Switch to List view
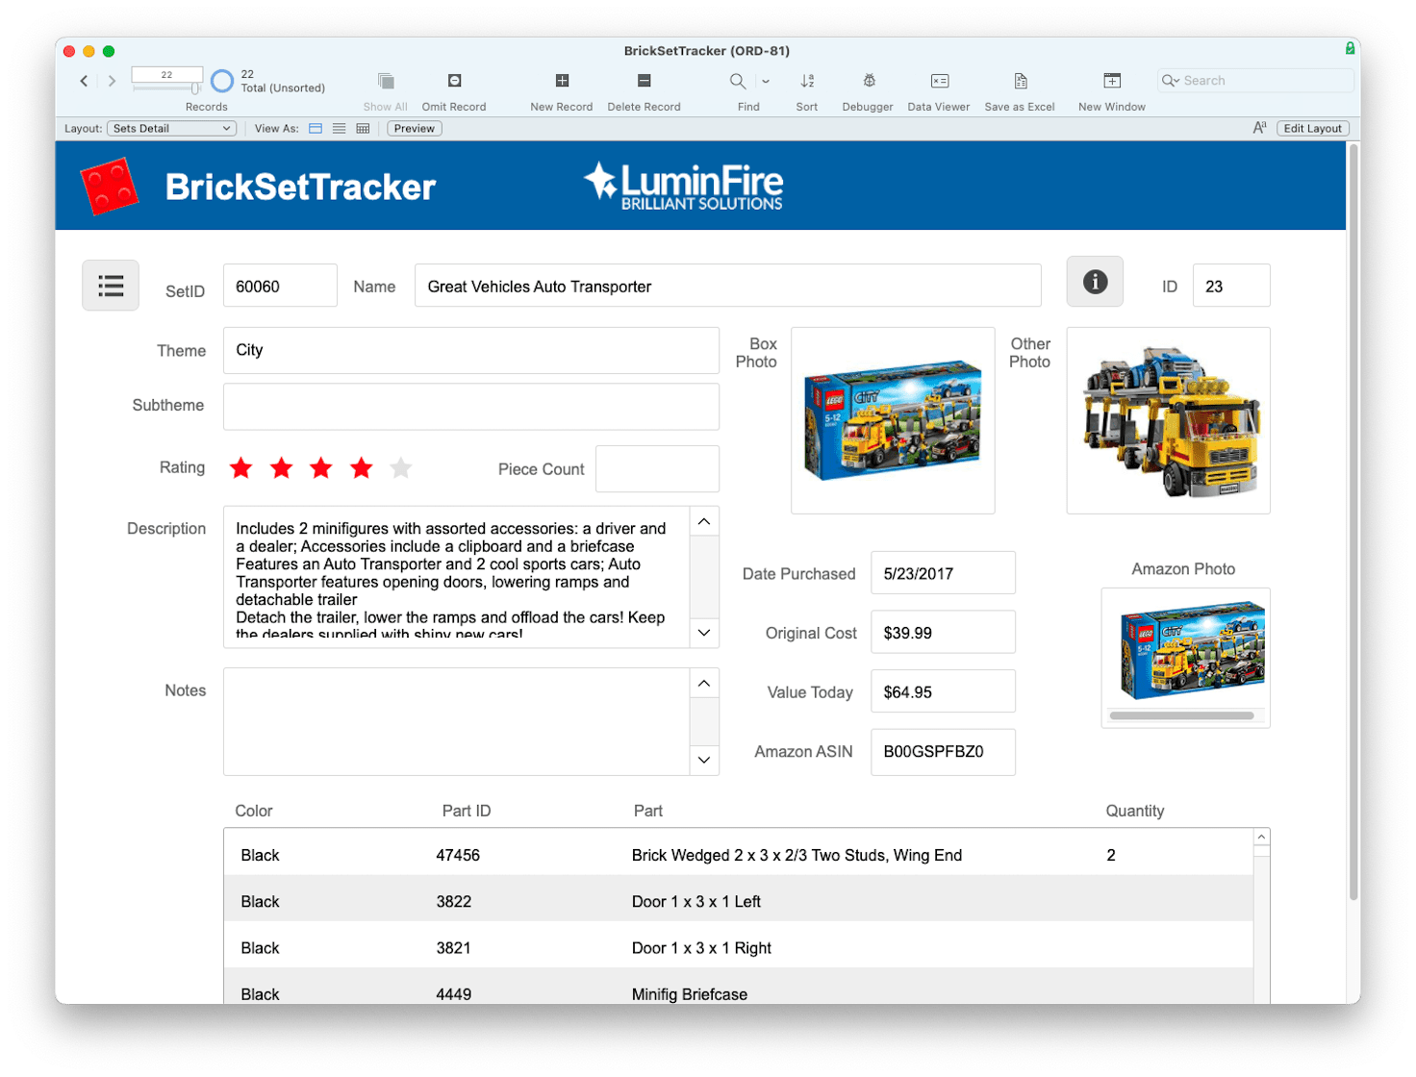This screenshot has height=1077, width=1416. tap(339, 128)
